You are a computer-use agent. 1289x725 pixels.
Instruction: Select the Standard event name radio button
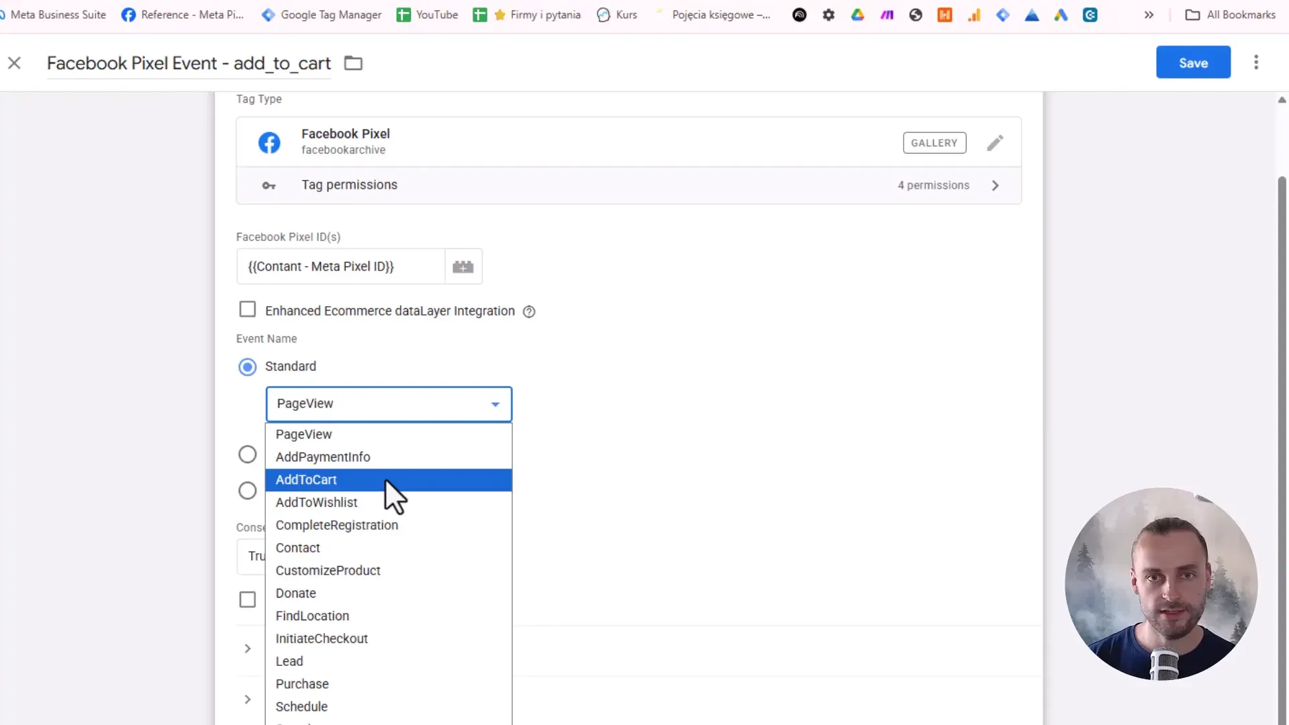pos(248,367)
